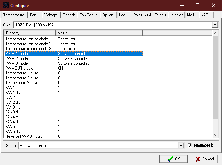Select the 'FAN1 mult' row
The image size is (222, 165).
click(73, 87)
